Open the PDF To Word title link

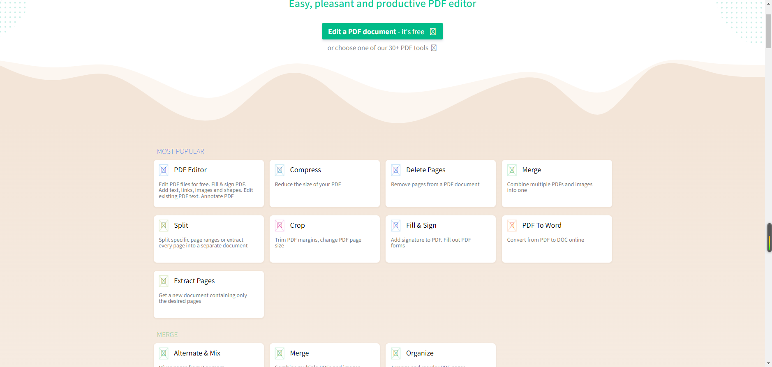pyautogui.click(x=541, y=226)
